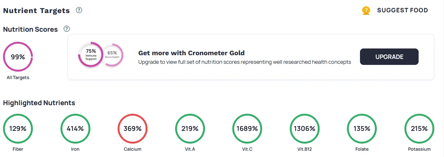Open the Nutrient Targets help icon
The image size is (444, 157).
coord(79,10)
